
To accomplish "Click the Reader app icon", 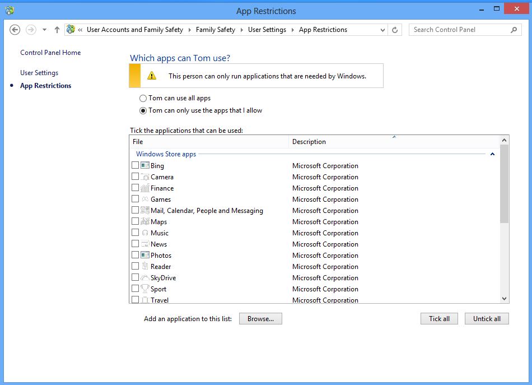I will point(145,266).
